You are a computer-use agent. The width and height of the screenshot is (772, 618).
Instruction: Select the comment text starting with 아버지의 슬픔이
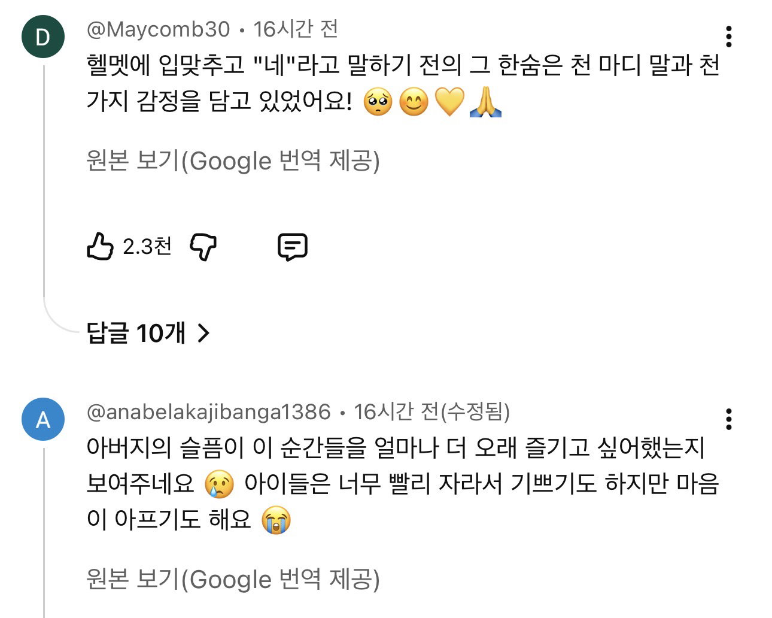point(403,484)
